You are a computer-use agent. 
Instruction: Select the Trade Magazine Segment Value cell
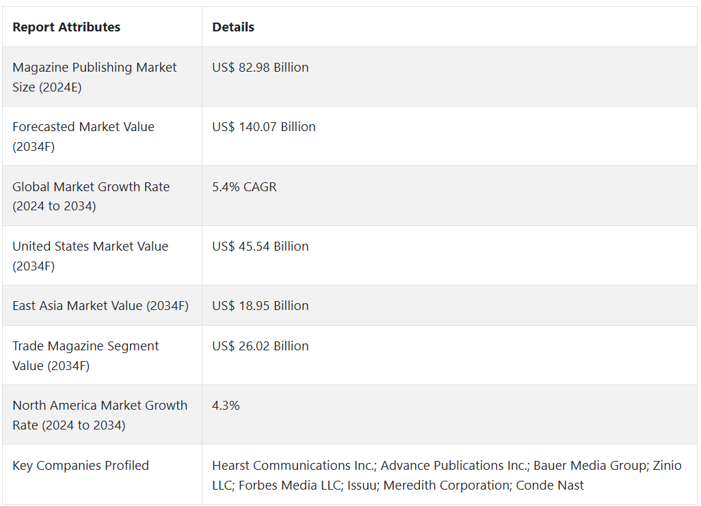coord(85,356)
